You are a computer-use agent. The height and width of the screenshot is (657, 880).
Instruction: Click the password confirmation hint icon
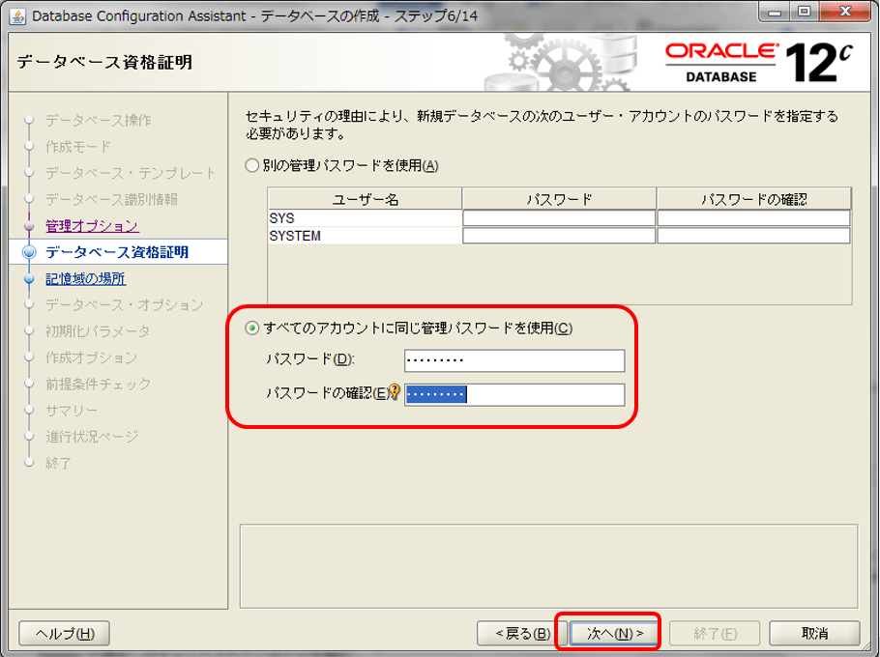396,390
